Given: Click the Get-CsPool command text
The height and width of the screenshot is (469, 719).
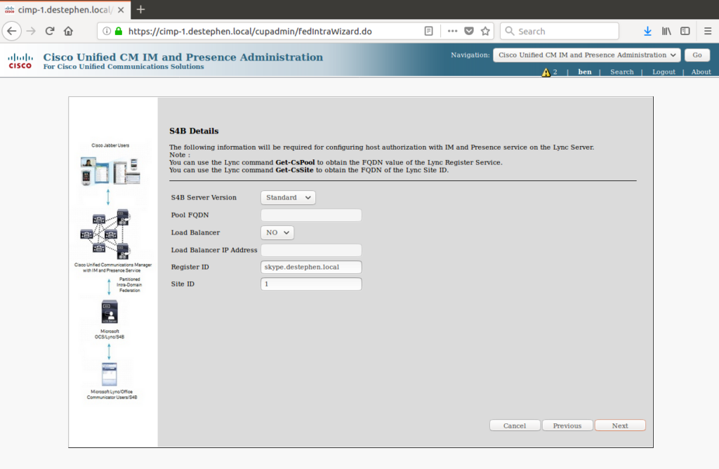Looking at the screenshot, I should (296, 162).
